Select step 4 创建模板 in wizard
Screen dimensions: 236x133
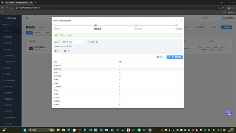click(x=179, y=27)
